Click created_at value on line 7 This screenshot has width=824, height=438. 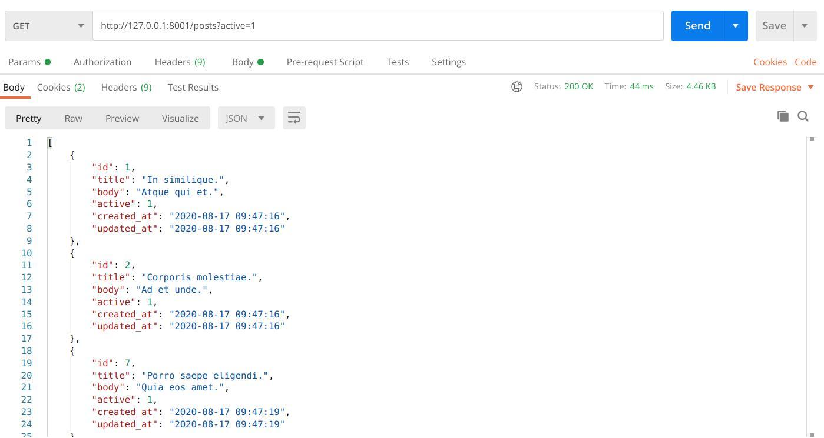pos(227,216)
